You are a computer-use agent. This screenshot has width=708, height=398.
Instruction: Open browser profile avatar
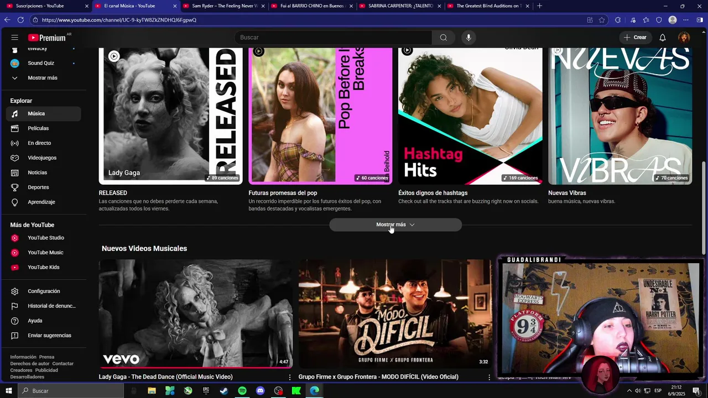point(673,20)
